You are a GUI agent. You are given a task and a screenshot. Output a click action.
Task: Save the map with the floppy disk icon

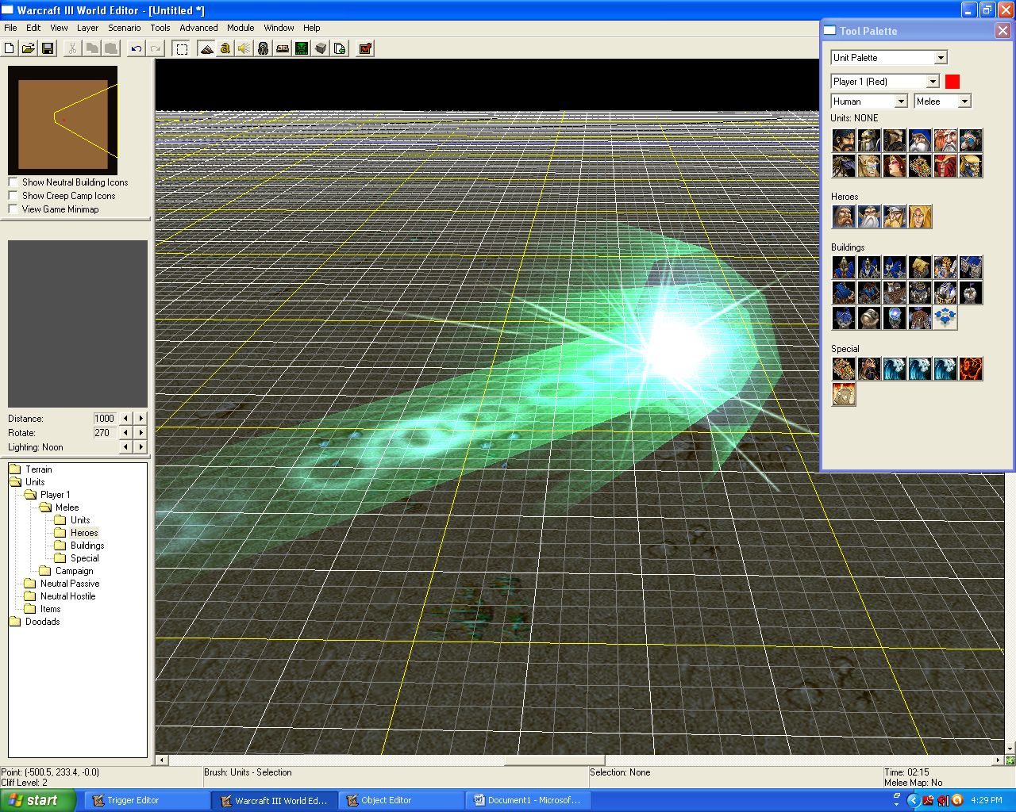pos(48,48)
